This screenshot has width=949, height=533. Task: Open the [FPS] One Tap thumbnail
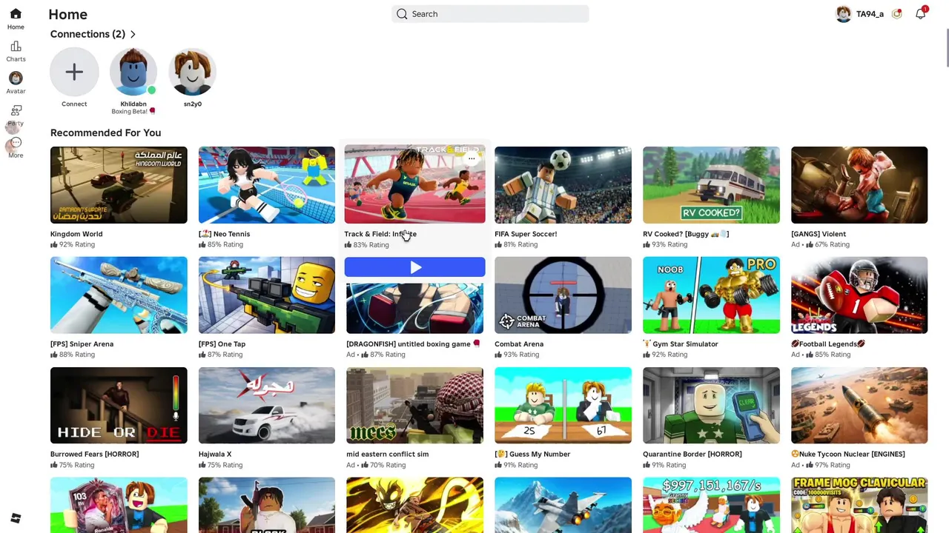[x=267, y=295]
